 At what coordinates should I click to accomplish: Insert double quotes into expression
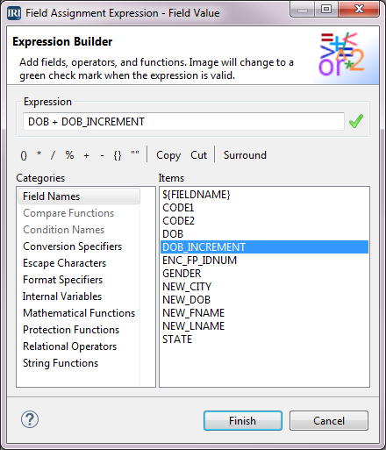coord(135,154)
